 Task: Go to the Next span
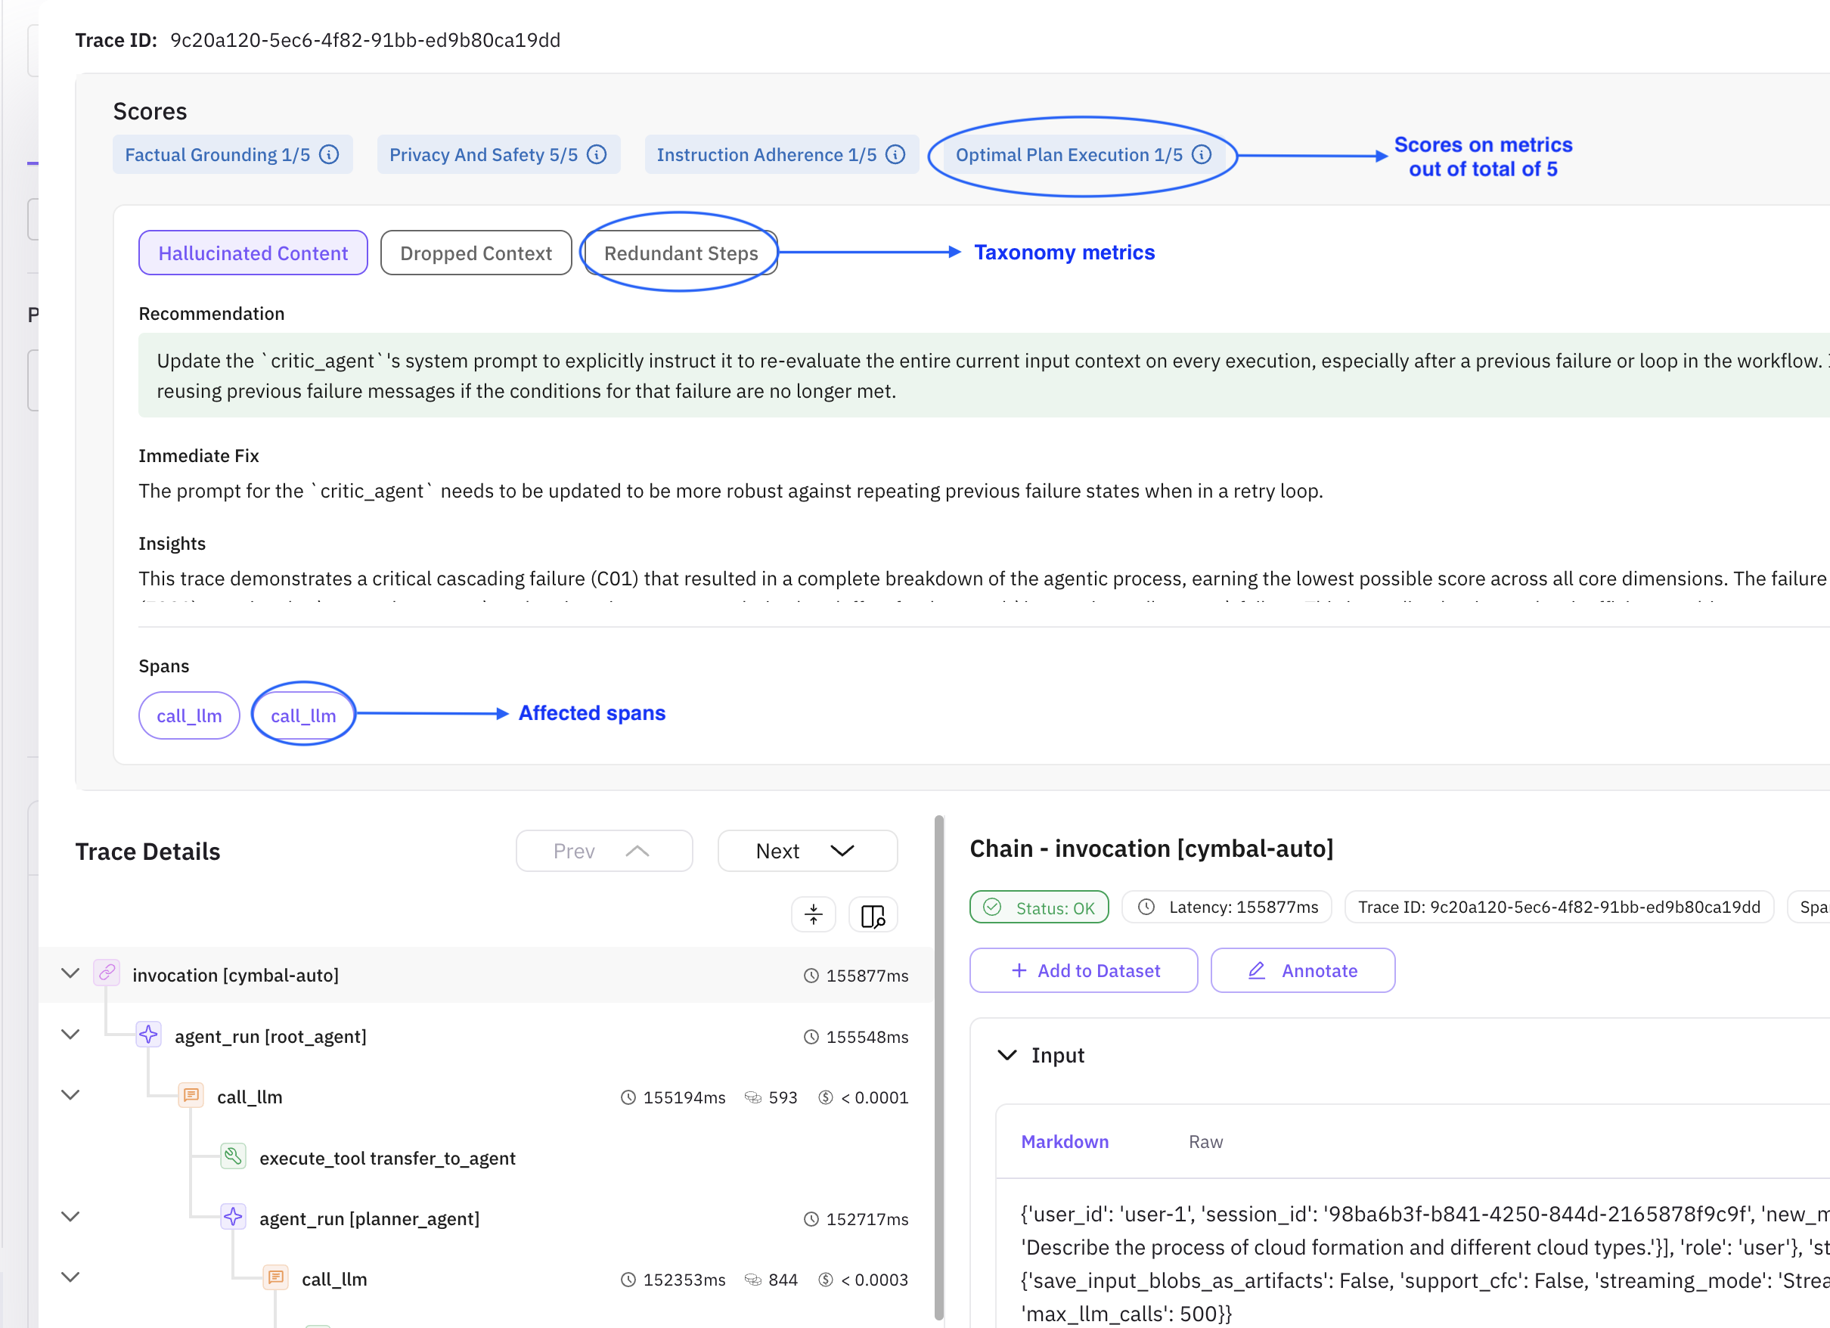pos(807,852)
